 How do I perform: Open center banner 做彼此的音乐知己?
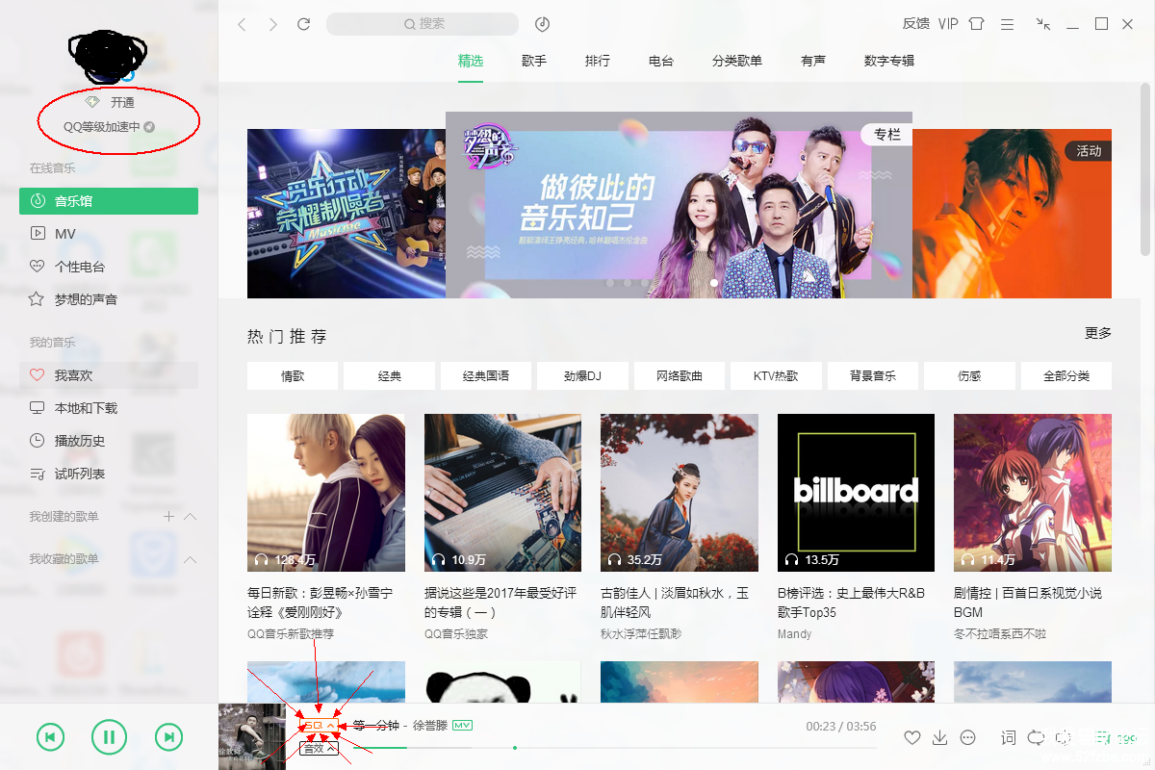[679, 205]
